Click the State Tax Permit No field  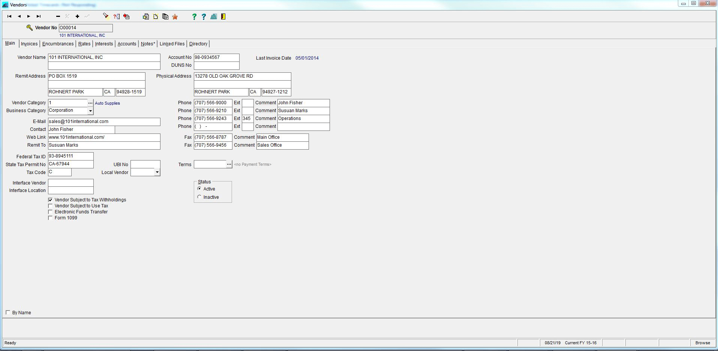pyautogui.click(x=71, y=164)
